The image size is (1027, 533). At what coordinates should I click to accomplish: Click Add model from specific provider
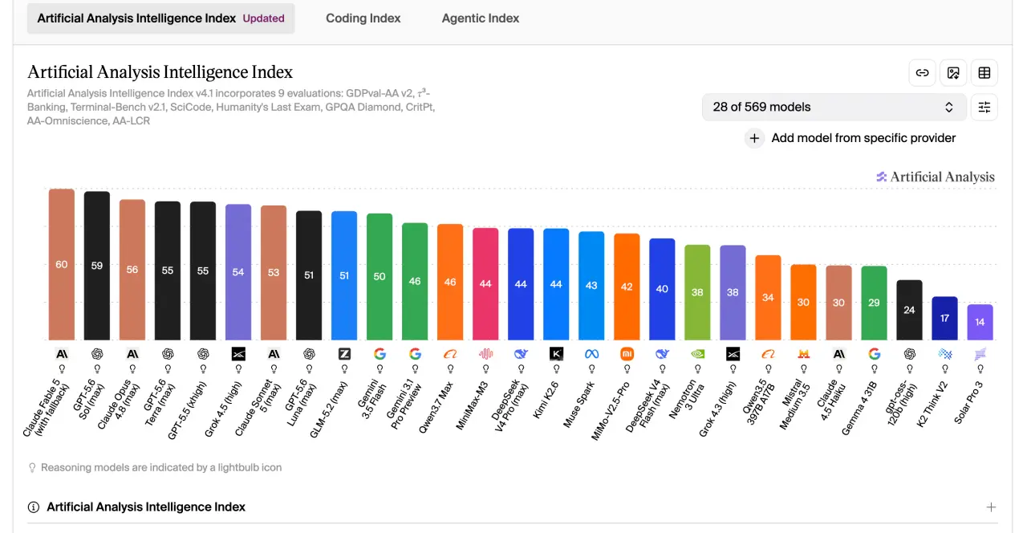tap(863, 138)
